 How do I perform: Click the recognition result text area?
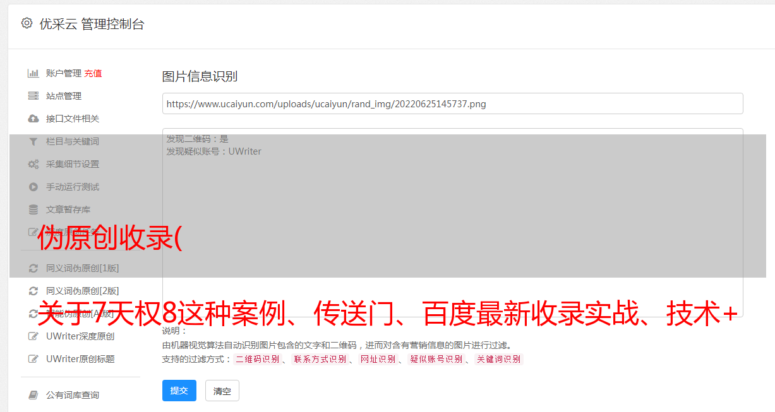[x=452, y=223]
